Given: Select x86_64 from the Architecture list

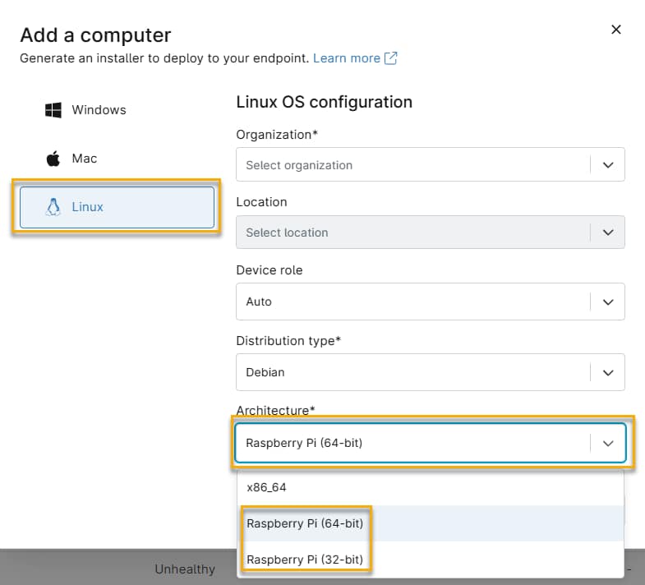Looking at the screenshot, I should click(266, 487).
